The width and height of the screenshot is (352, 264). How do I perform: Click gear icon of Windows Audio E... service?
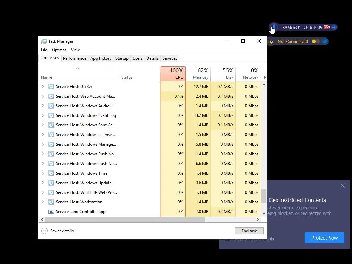[51, 106]
